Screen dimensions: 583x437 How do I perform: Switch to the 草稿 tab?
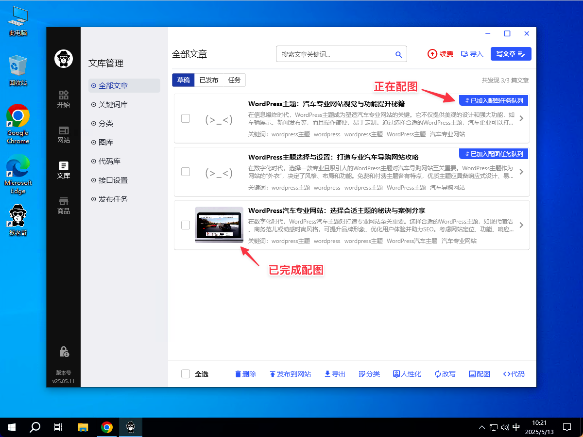[x=183, y=80]
